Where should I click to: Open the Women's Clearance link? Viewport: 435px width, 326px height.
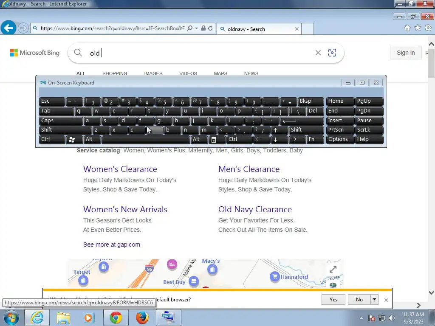(120, 169)
